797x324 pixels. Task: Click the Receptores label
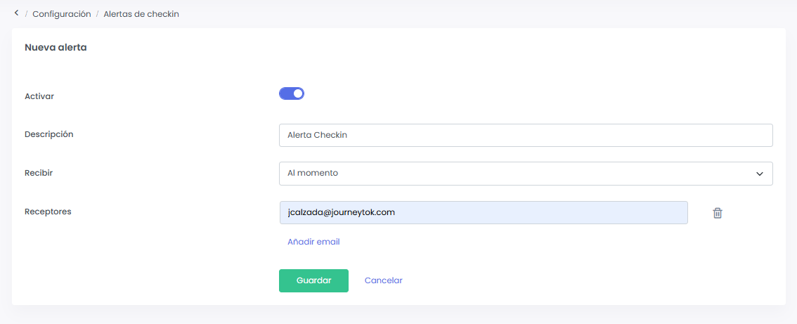pyautogui.click(x=48, y=211)
